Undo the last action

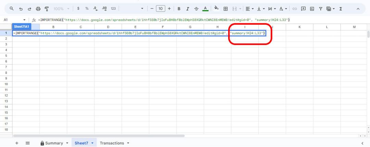(21, 9)
